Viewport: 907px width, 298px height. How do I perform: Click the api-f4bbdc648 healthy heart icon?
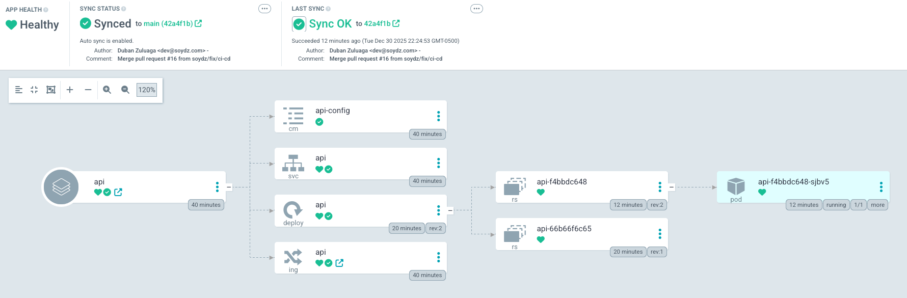point(541,193)
